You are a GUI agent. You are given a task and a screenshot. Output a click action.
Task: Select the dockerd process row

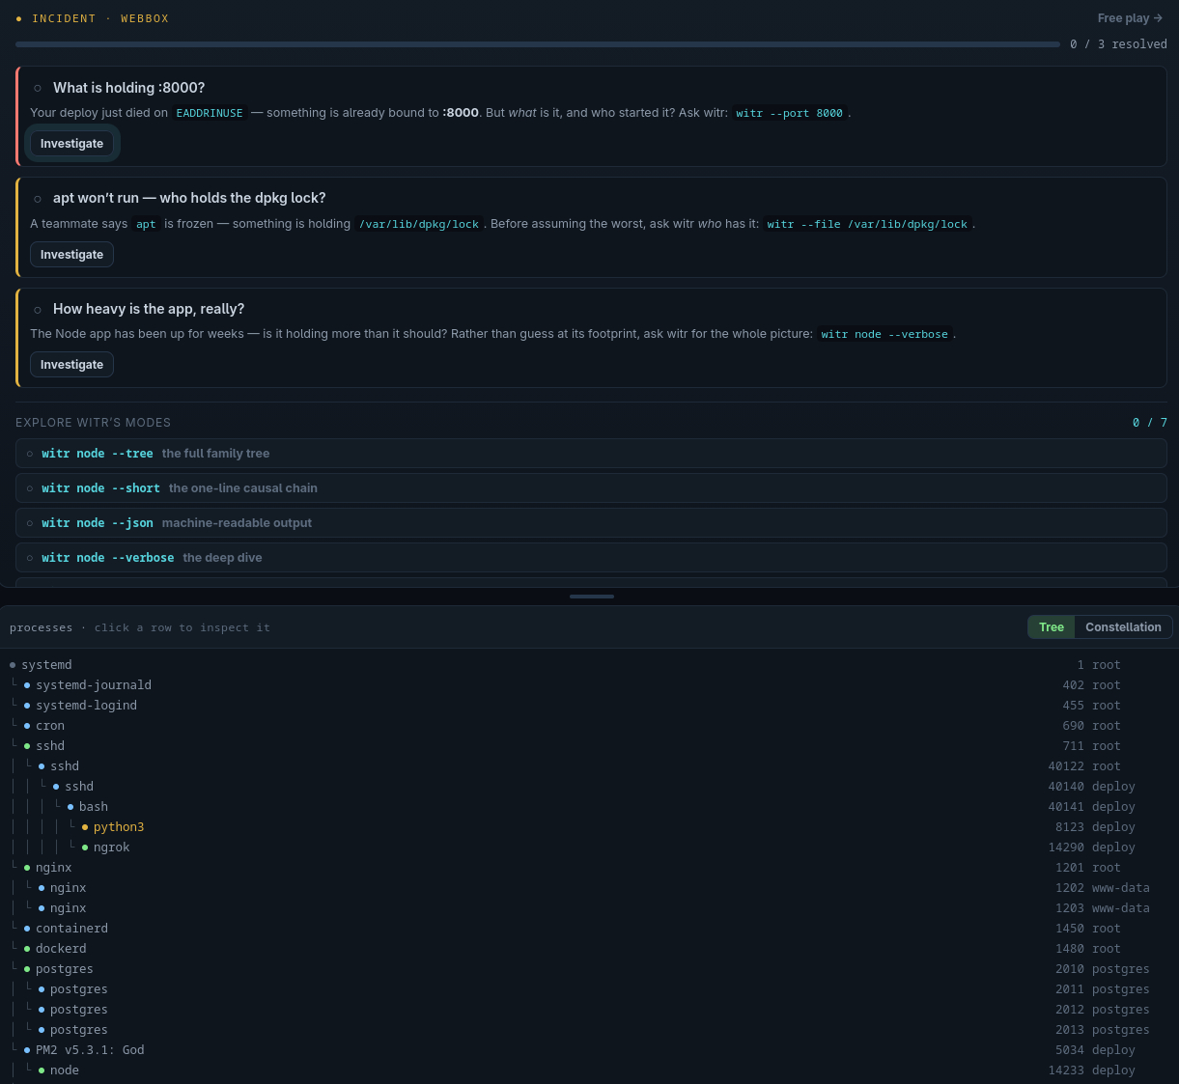click(x=589, y=949)
